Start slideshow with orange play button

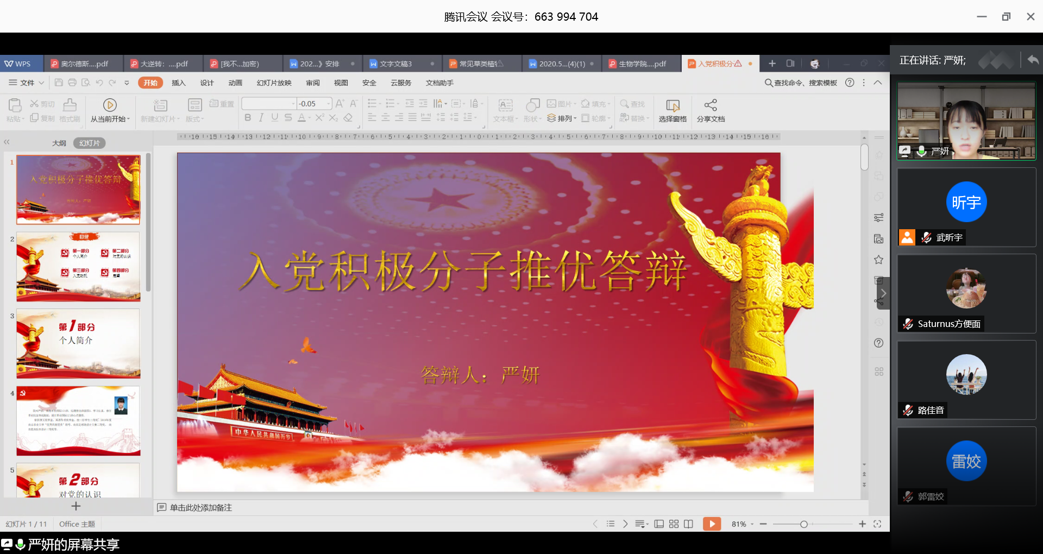coord(712,524)
